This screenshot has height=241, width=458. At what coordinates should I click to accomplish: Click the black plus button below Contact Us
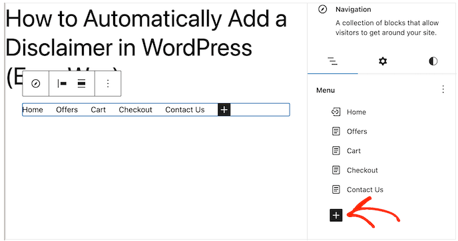click(336, 215)
